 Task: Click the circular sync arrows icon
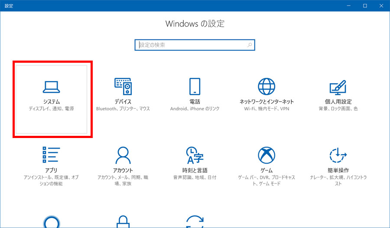[195, 222]
